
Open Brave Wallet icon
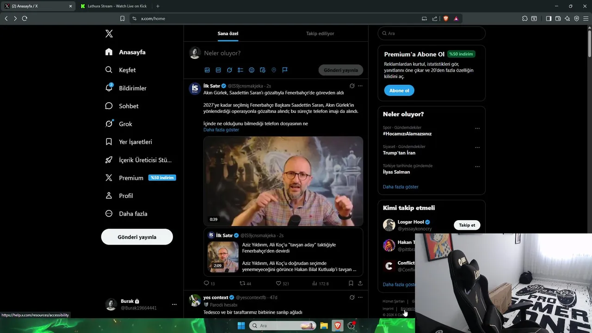click(558, 18)
